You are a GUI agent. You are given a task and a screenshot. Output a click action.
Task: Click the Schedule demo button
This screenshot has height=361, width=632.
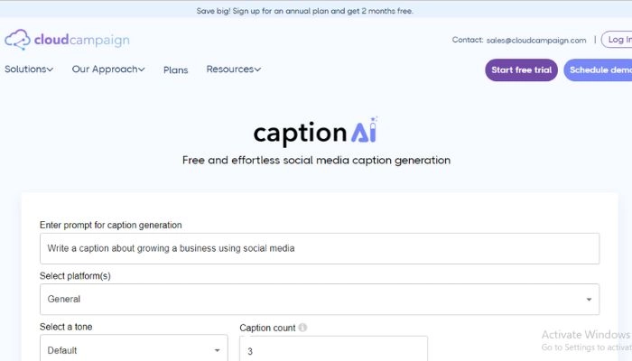coord(599,70)
